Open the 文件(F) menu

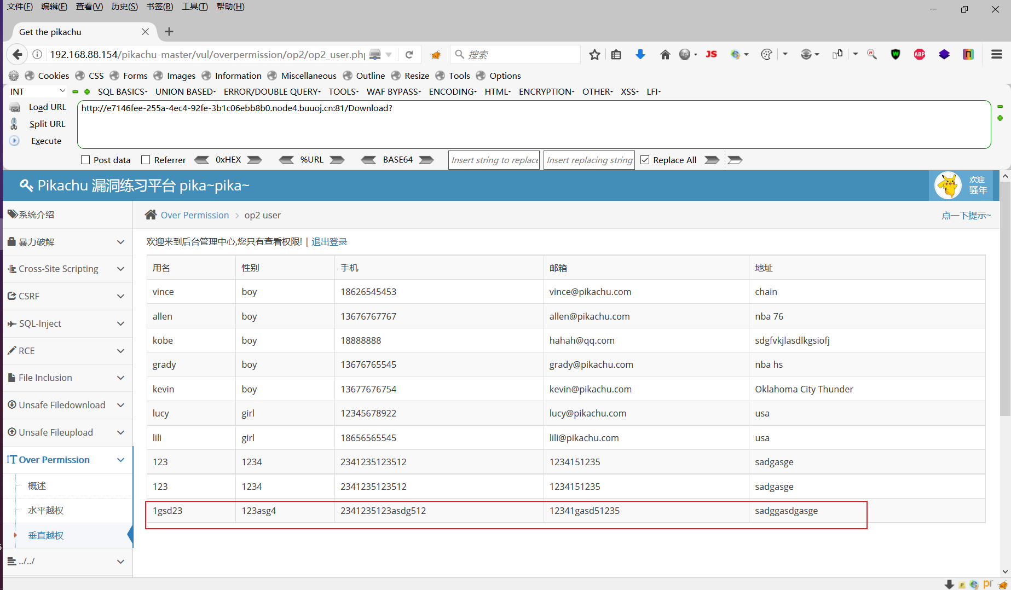pos(20,7)
